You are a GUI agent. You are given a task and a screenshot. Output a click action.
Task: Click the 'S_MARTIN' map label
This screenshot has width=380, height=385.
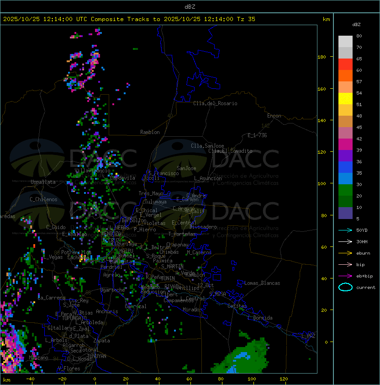tap(173, 267)
